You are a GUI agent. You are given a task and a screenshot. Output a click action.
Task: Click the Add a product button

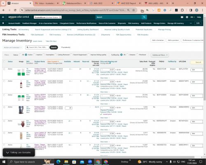tap(173, 40)
